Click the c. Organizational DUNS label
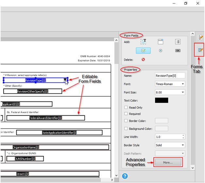The height and width of the screenshot is (183, 205). 22,153
